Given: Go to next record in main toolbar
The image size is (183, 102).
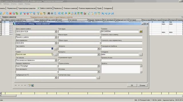Looking at the screenshot, I should [x=109, y=13].
